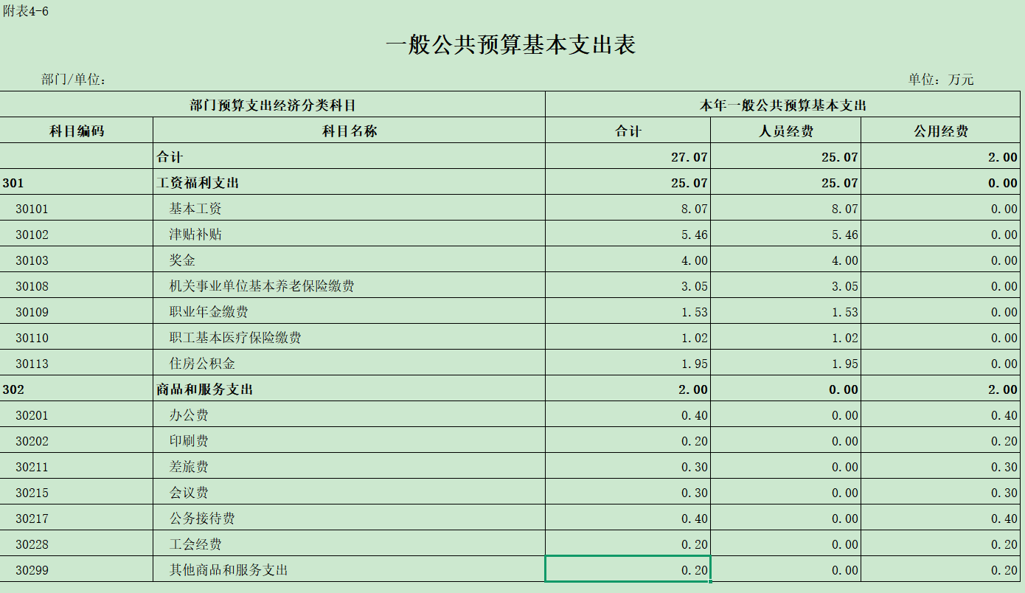
Task: Select 25.07 in 工资福利支出 row 合计 column
Action: coord(628,182)
